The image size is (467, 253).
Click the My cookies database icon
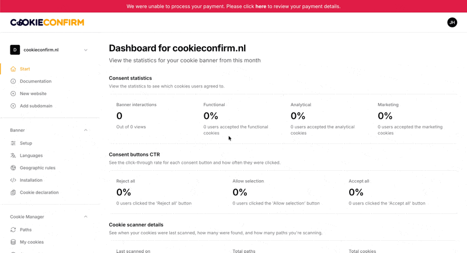(13, 242)
